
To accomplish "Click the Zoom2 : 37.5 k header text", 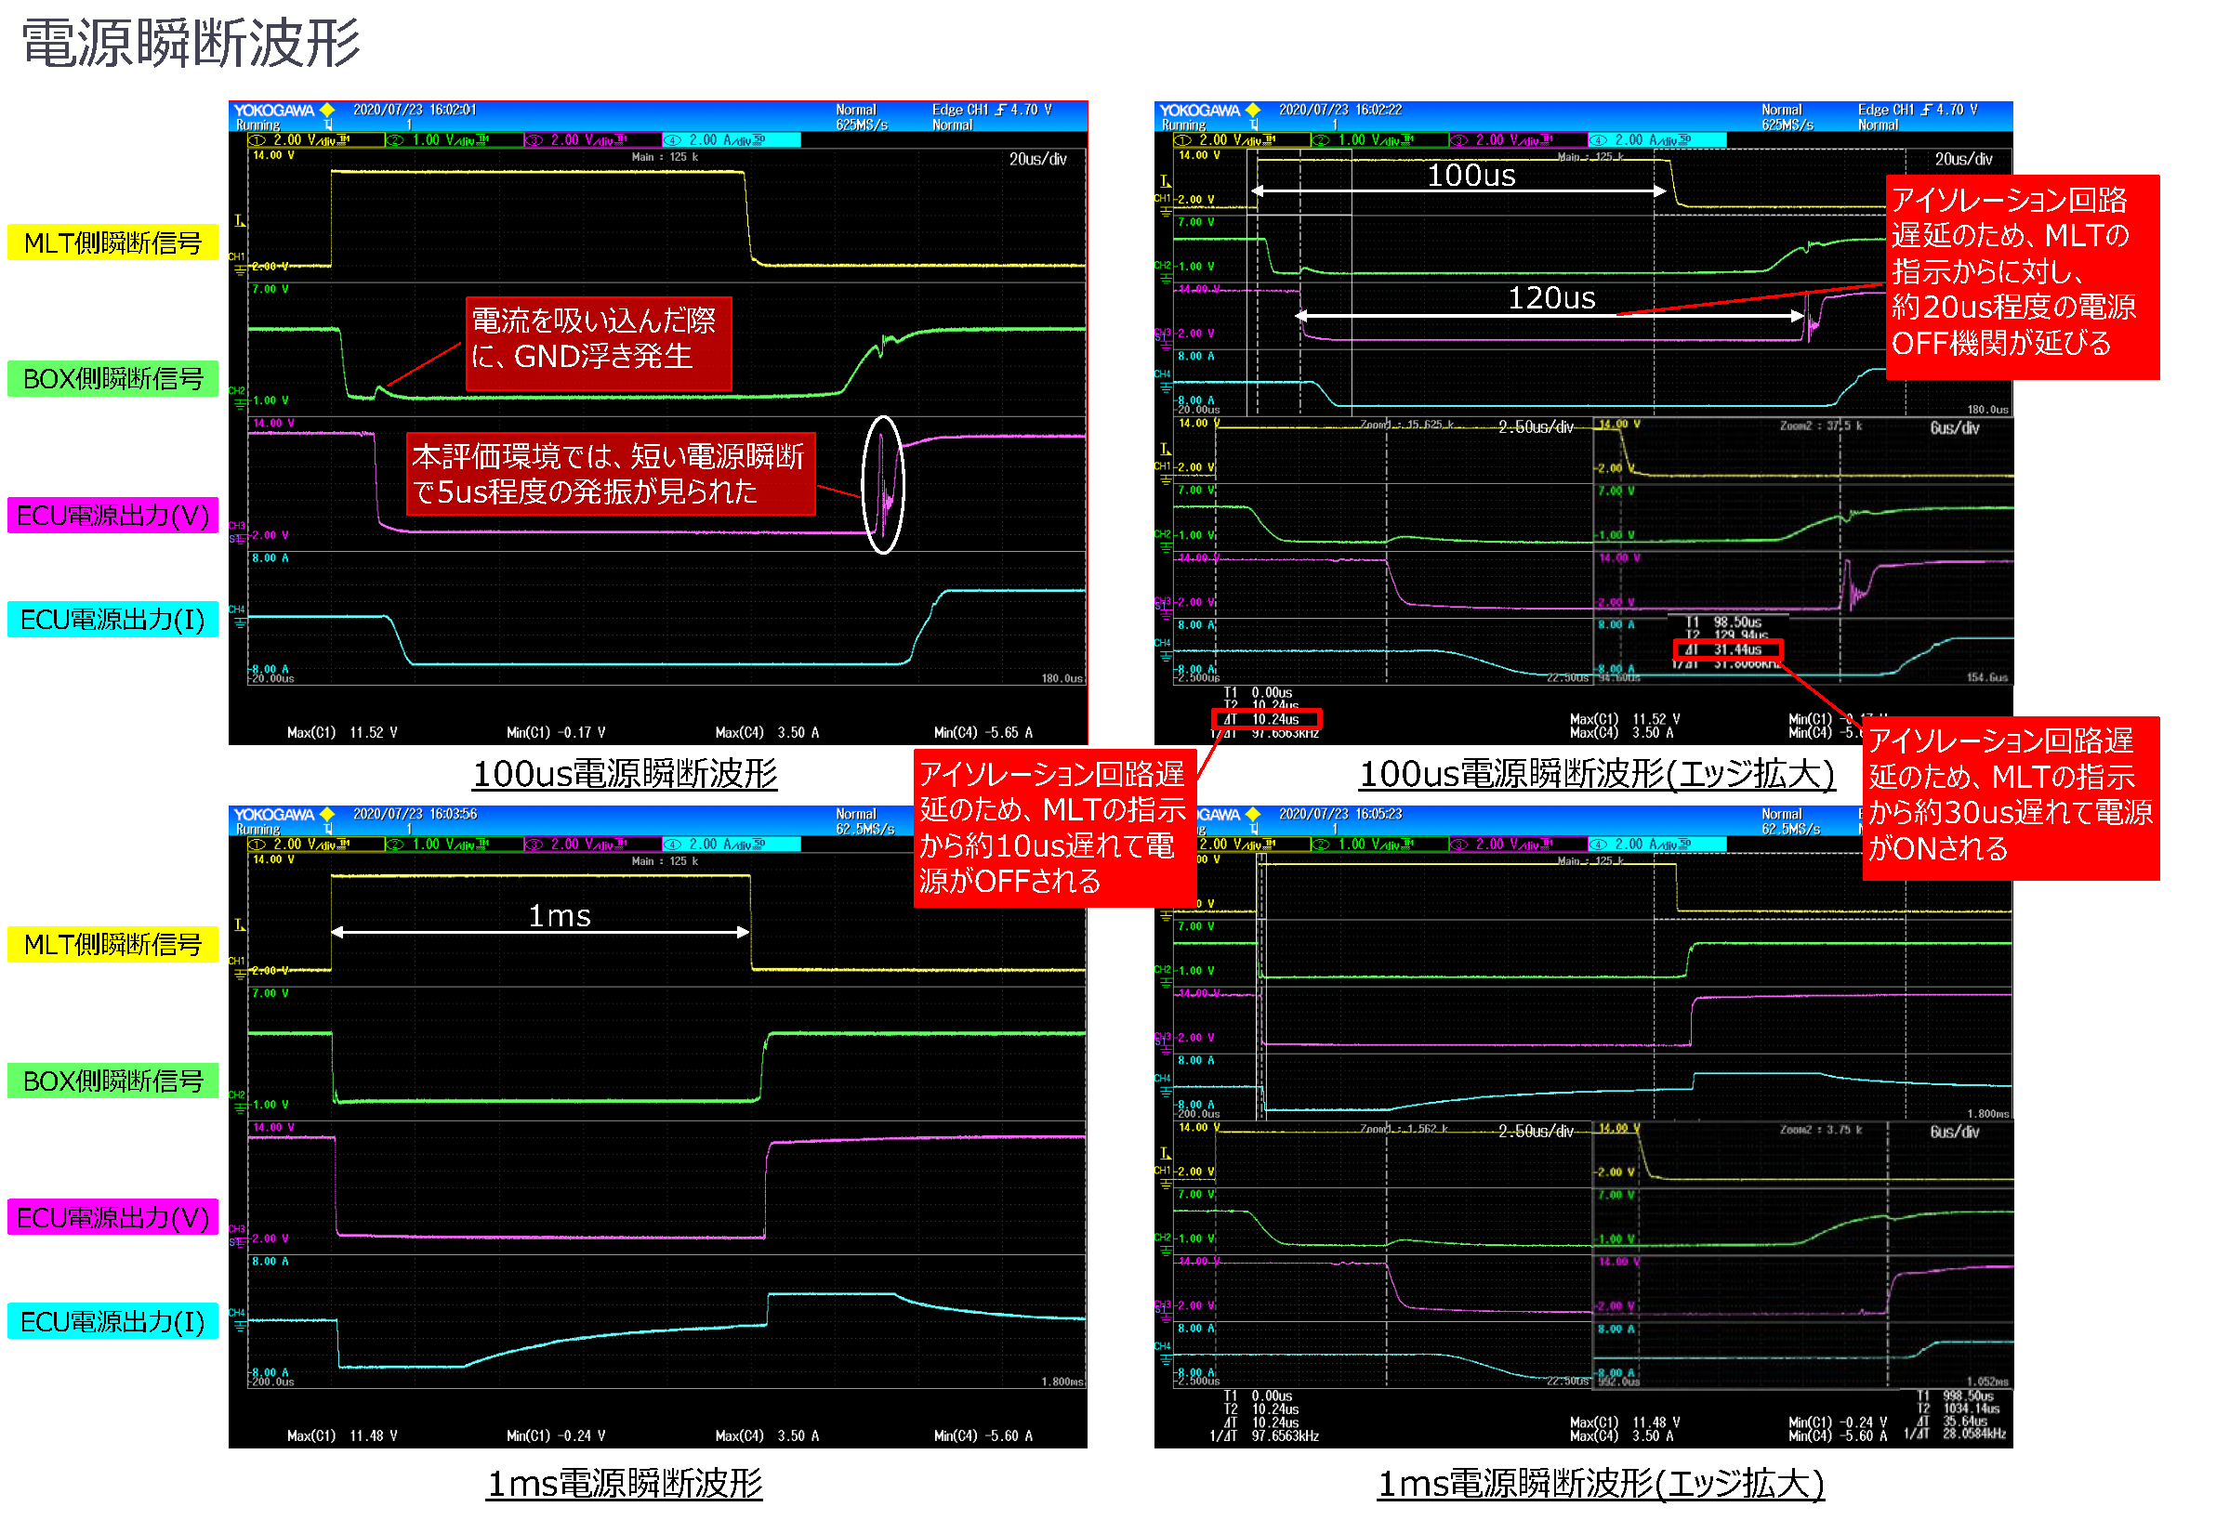I will 1820,426.
